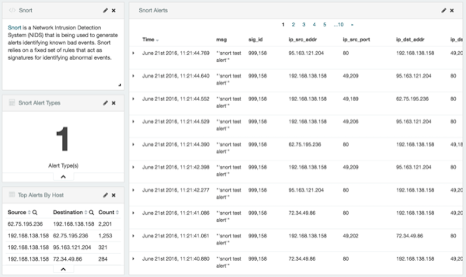Screen dimensions: 466x277
Task: Remove the Top Alerts By Host panel
Action: [114, 195]
